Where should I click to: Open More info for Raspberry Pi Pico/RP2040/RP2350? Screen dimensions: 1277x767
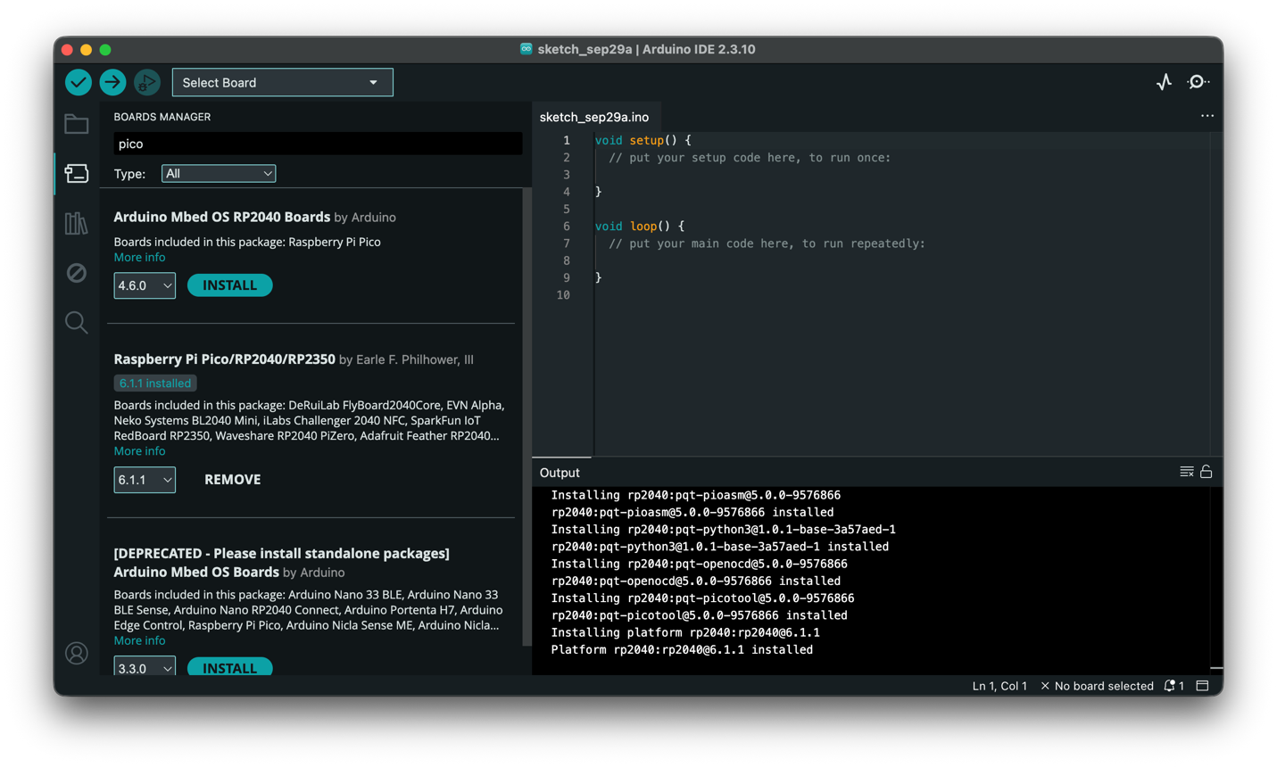click(139, 451)
